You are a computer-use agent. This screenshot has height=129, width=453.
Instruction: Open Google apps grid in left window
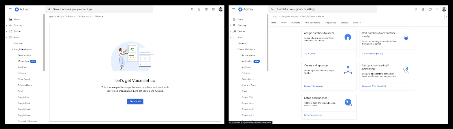click(213, 9)
